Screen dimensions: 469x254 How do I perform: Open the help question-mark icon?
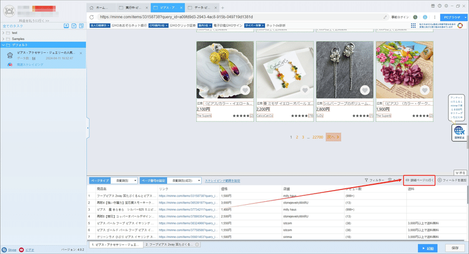(439, 6)
